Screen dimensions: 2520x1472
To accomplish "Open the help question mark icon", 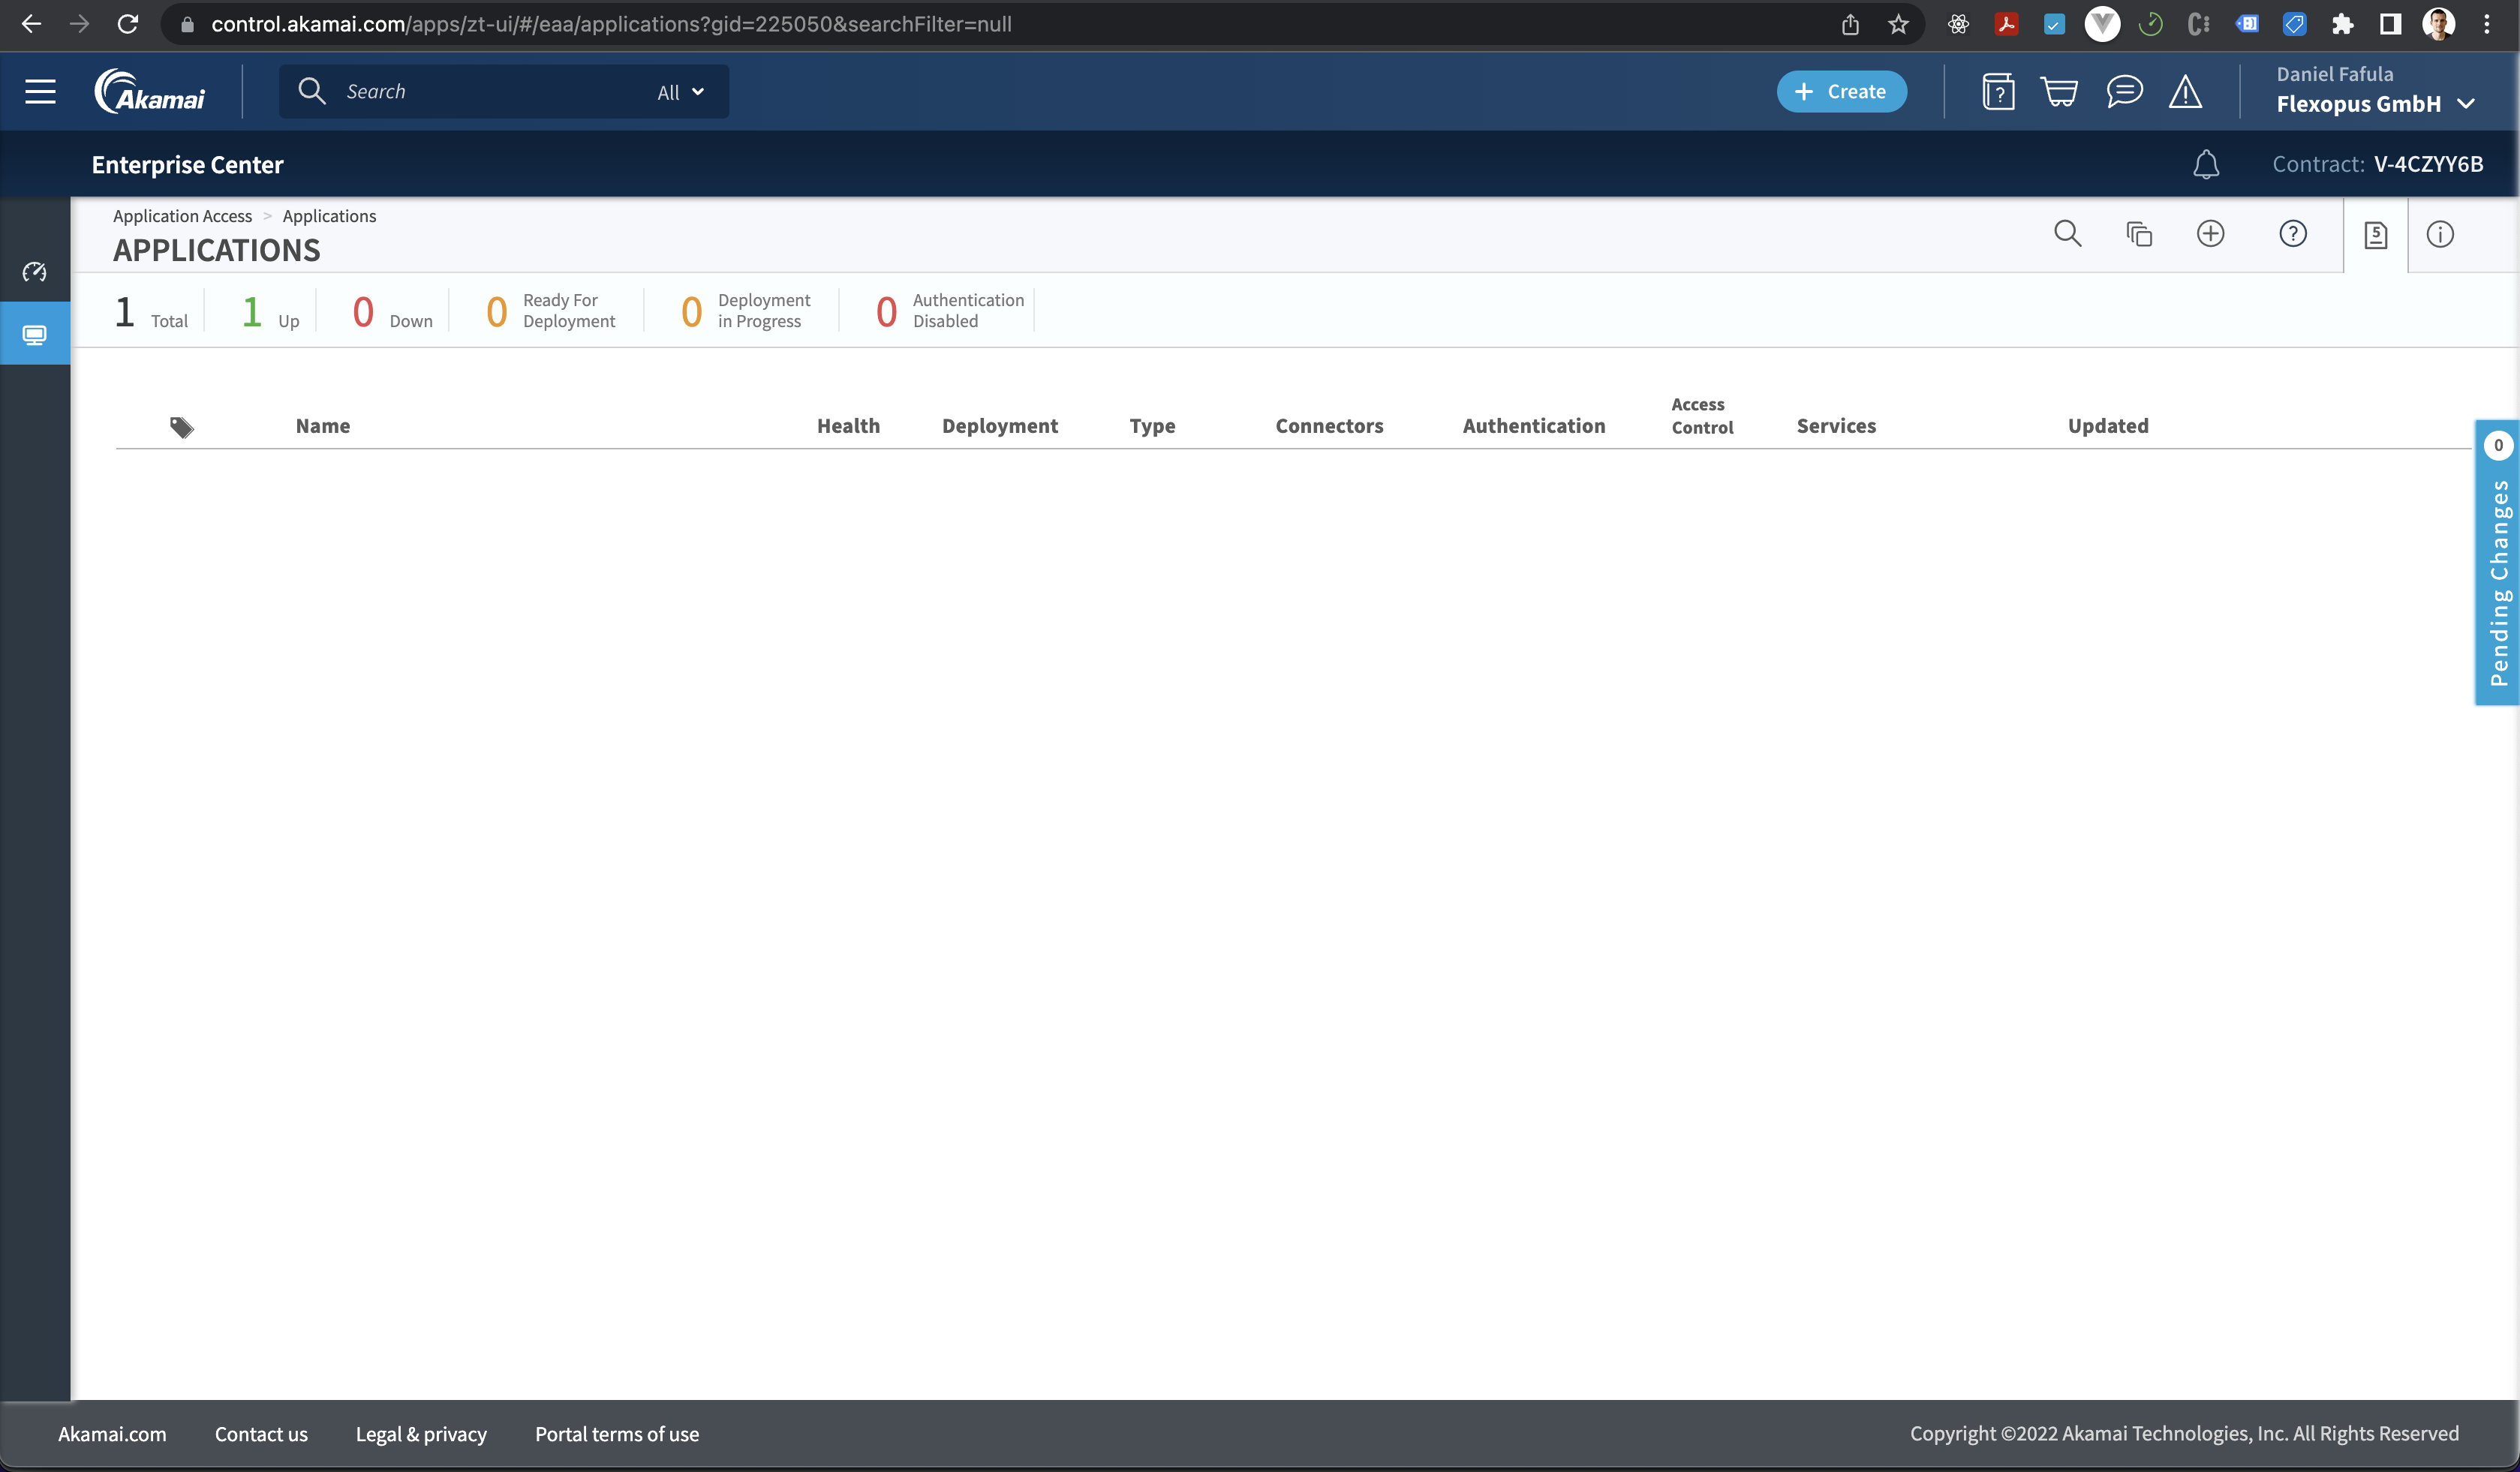I will click(2293, 234).
